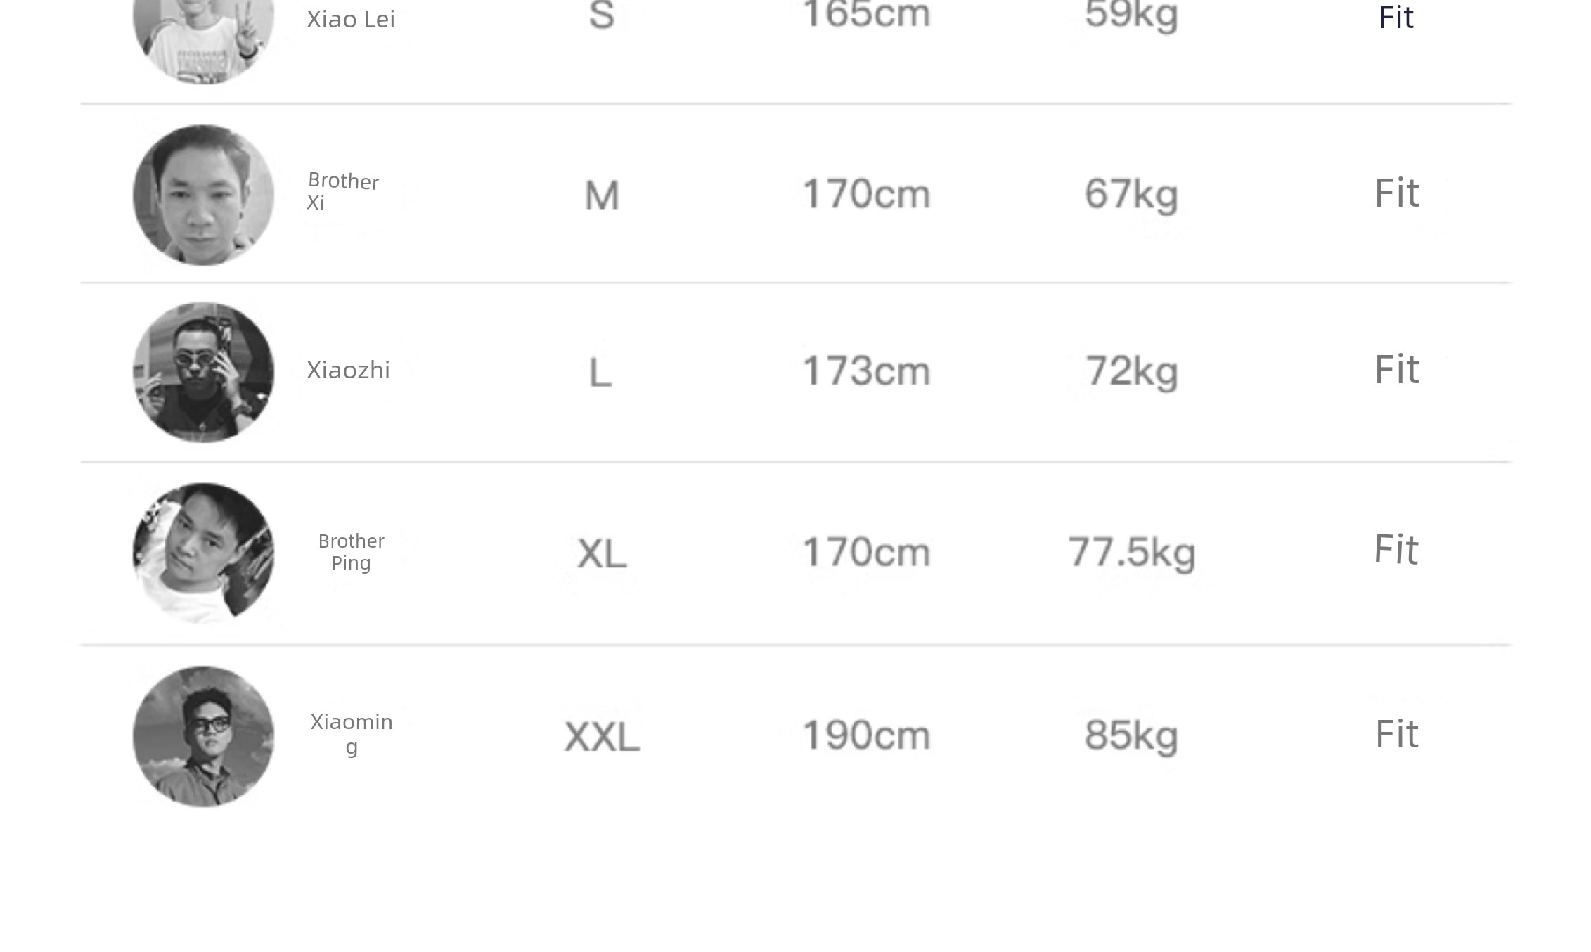Open Brother Ping's avatar photo

pos(203,552)
